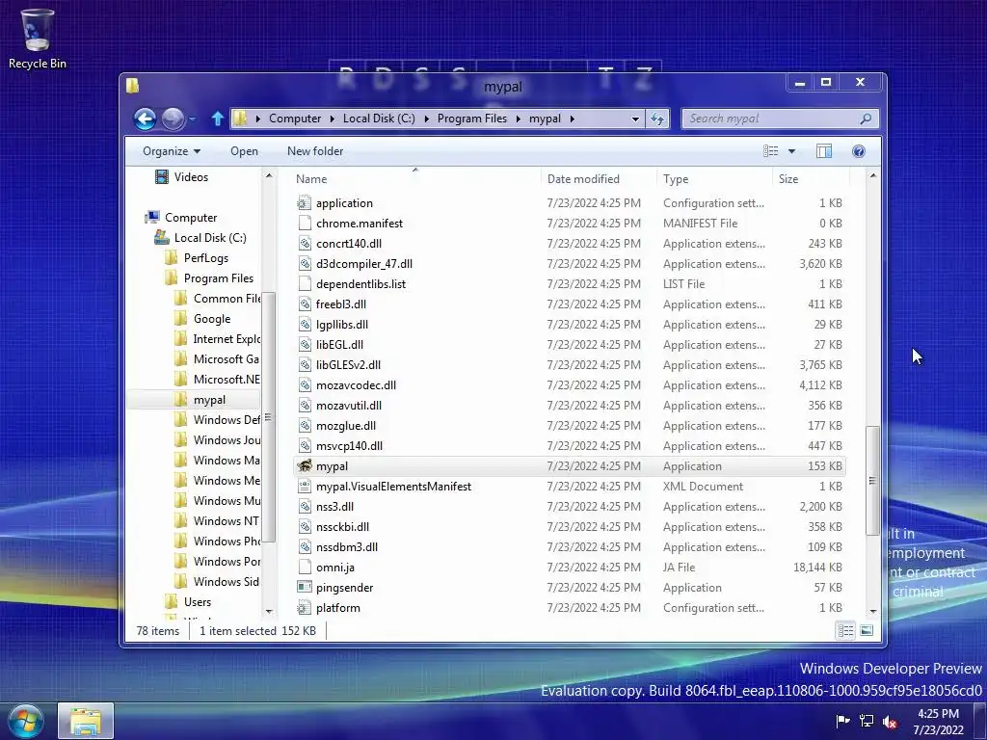
Task: Expand the address bar history dropdown
Action: tap(635, 119)
